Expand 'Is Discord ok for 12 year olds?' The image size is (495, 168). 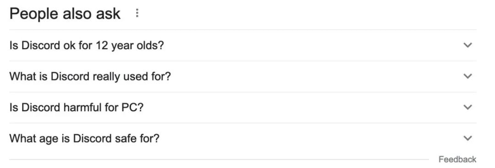pos(243,45)
